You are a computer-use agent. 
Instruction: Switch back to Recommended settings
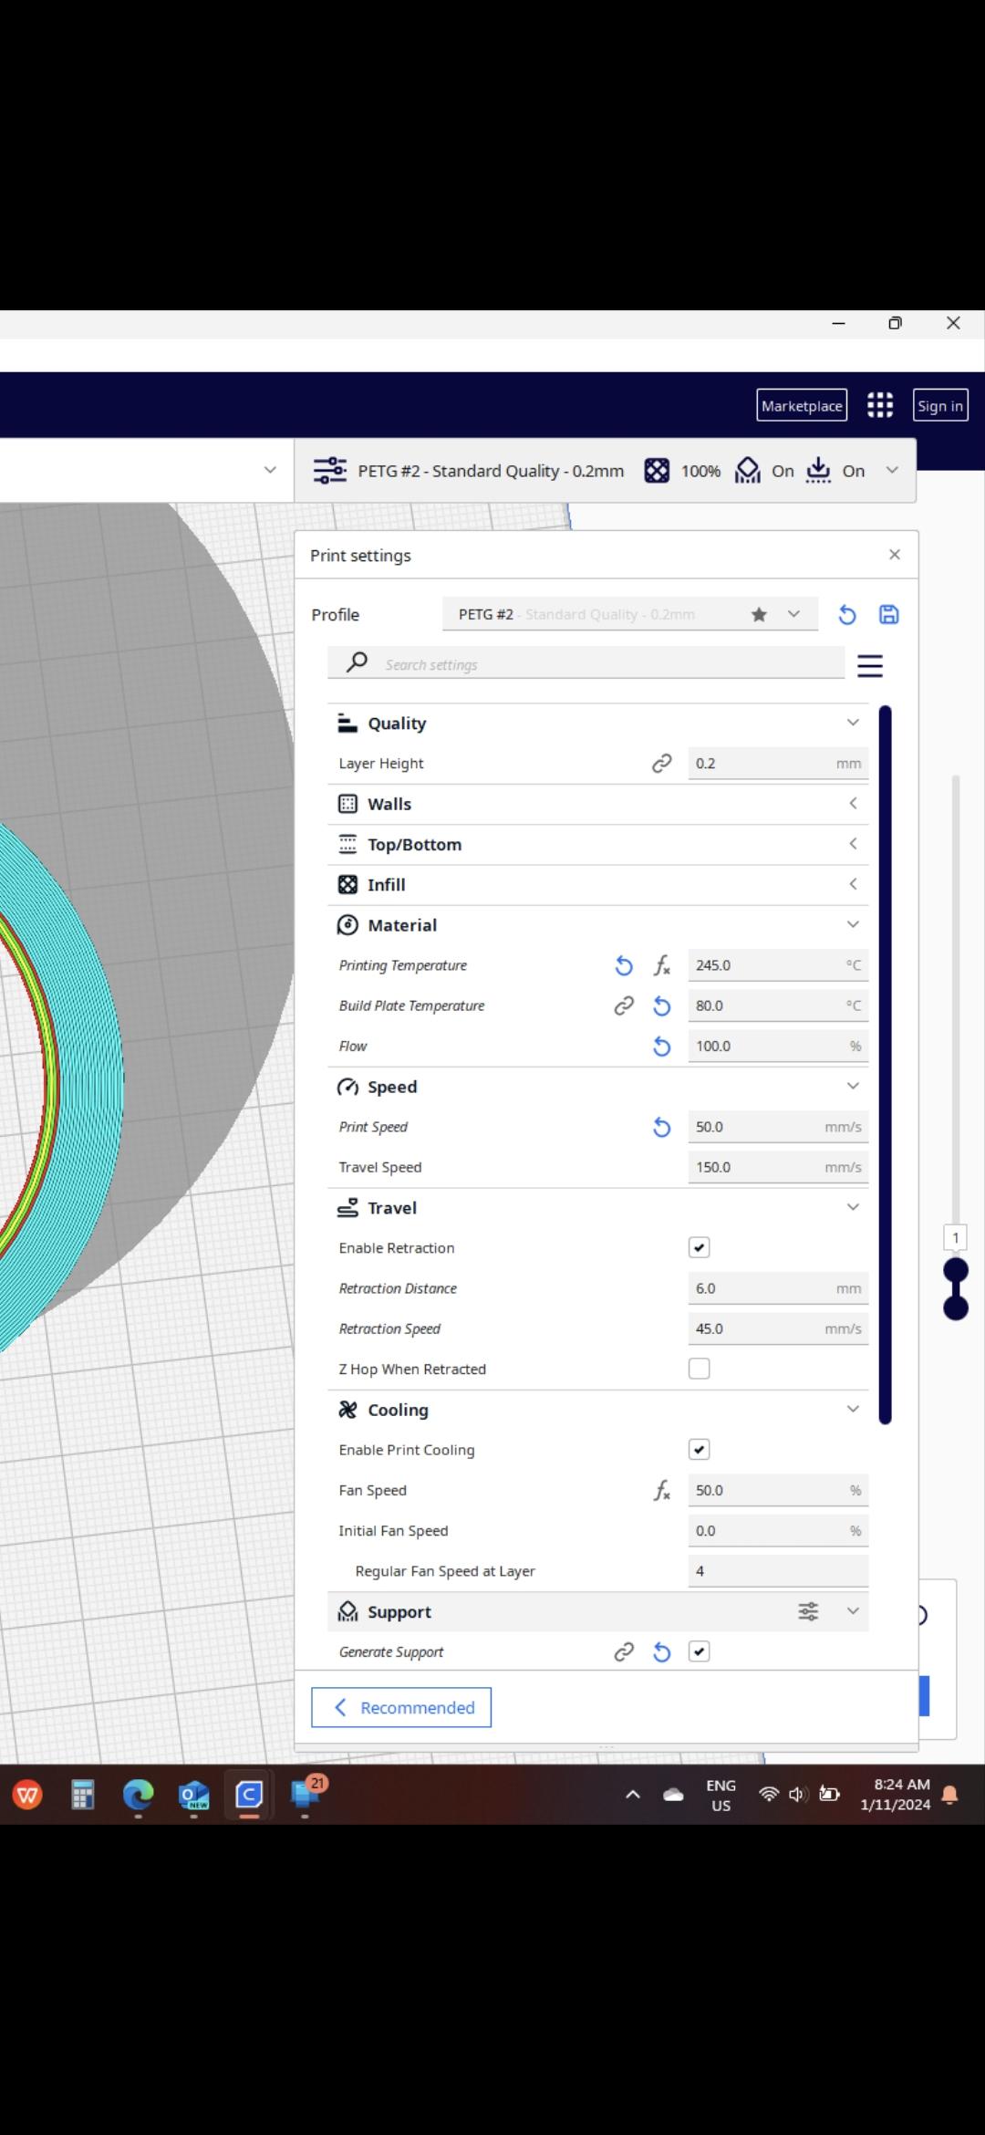pos(401,1707)
